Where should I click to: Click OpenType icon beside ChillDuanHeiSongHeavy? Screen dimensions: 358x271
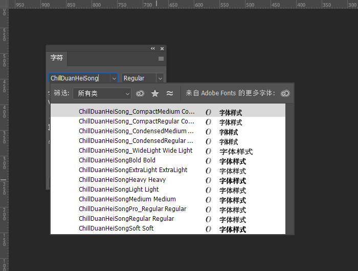(x=208, y=180)
